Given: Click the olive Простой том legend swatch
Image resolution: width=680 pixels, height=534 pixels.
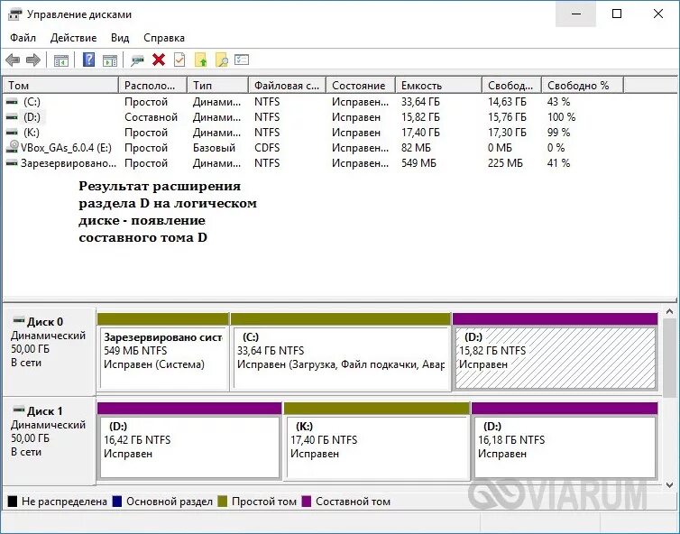Looking at the screenshot, I should click(223, 502).
